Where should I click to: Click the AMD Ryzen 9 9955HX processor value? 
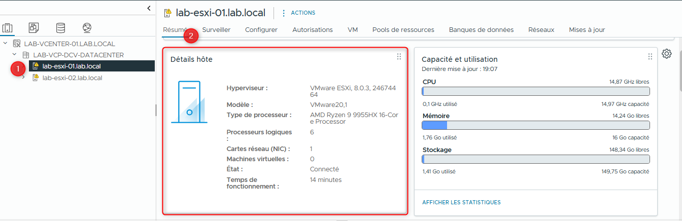point(354,118)
